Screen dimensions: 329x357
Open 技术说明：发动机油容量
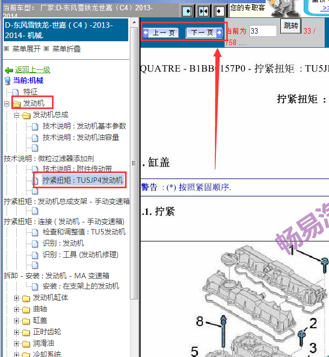click(x=81, y=137)
